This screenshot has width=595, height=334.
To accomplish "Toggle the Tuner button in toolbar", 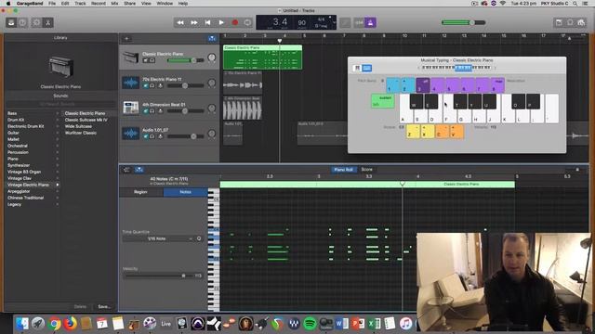I will click(x=345, y=22).
